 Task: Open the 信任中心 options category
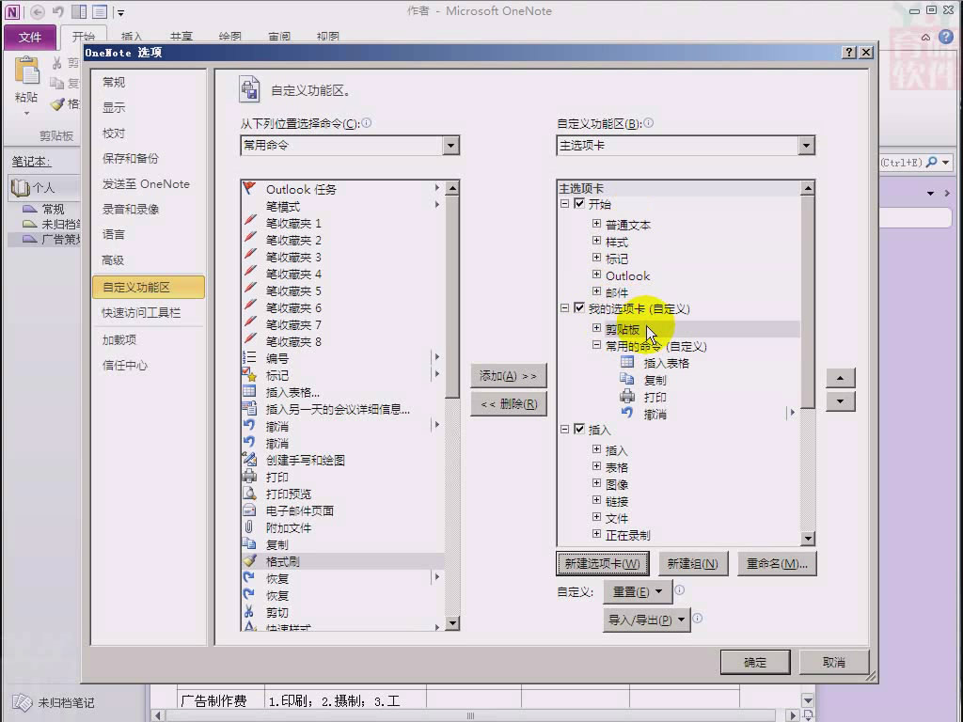click(x=149, y=366)
